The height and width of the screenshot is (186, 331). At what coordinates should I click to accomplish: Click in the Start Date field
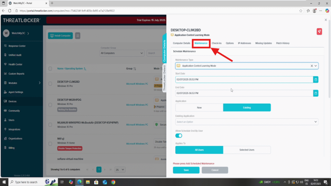coord(244,79)
